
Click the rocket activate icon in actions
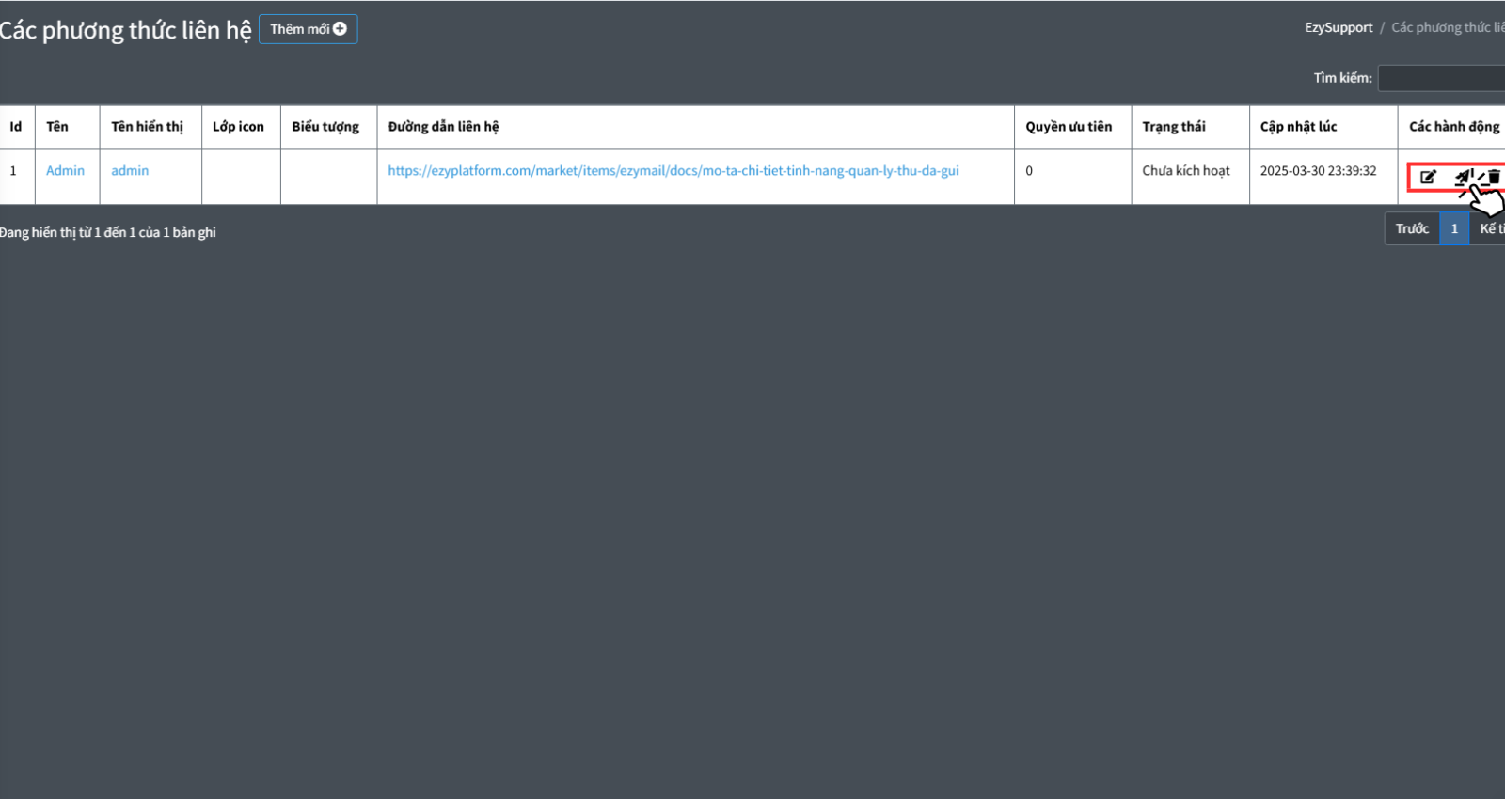(x=1462, y=177)
